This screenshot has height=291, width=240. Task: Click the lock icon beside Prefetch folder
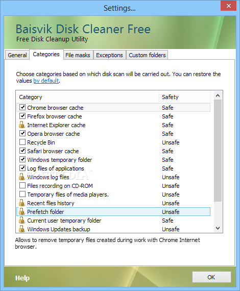click(22, 211)
